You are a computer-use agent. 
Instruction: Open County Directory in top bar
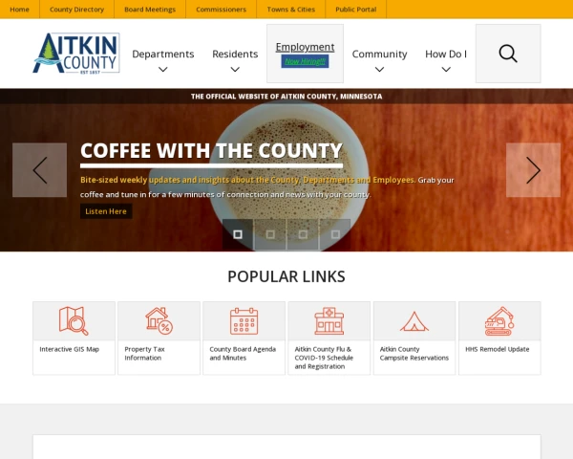(76, 10)
